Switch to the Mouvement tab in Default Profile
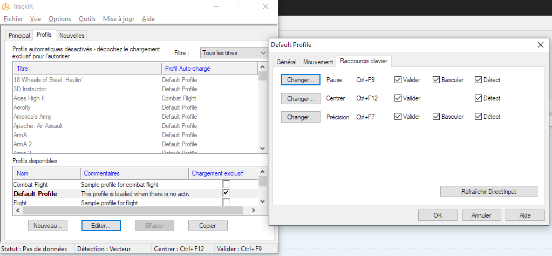 tap(318, 62)
